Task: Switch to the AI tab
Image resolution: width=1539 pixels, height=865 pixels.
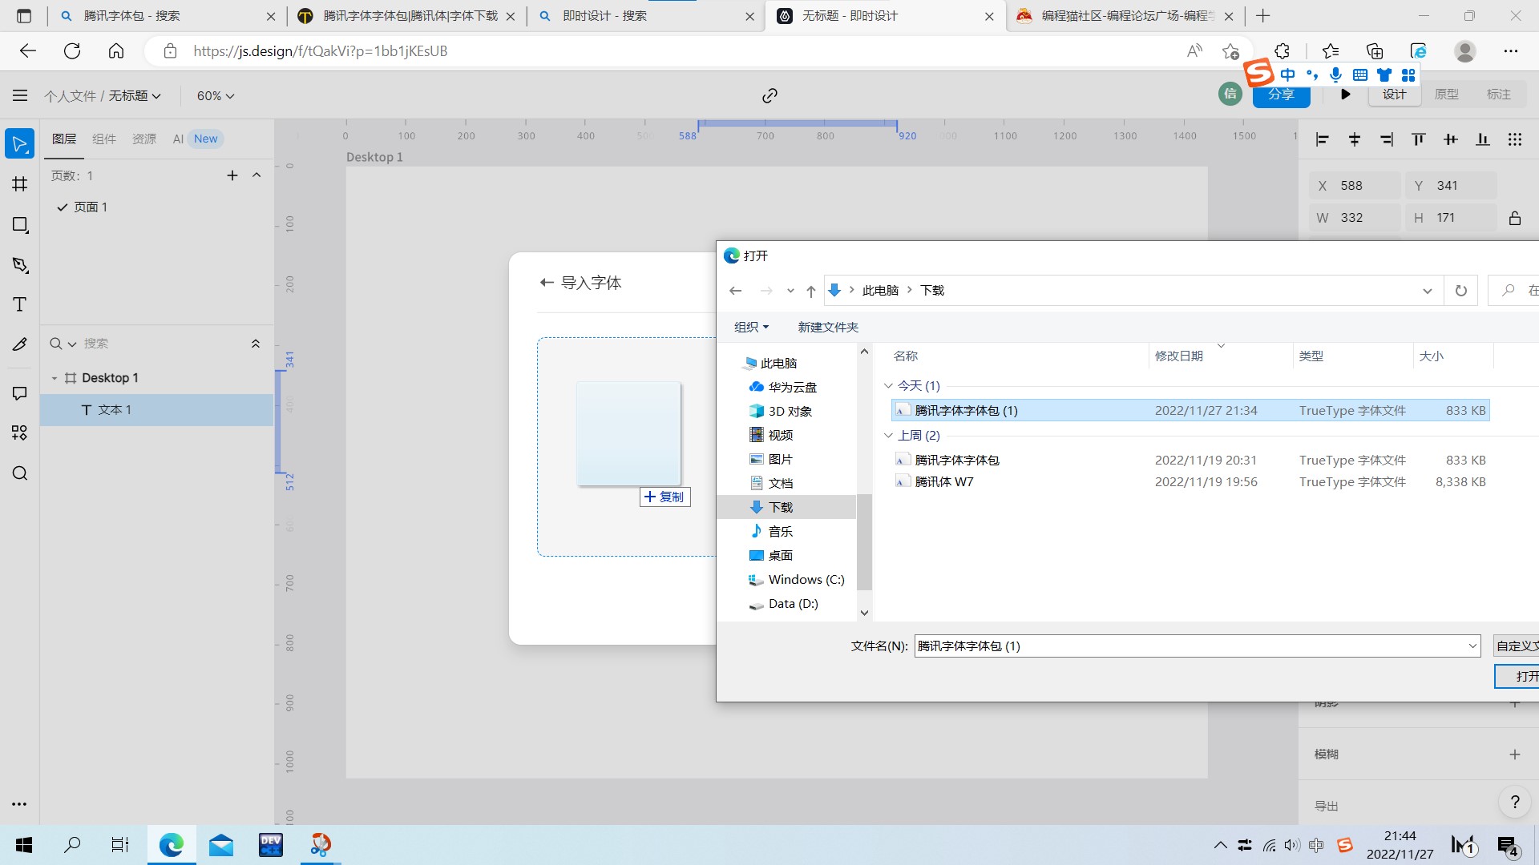Action: point(178,139)
